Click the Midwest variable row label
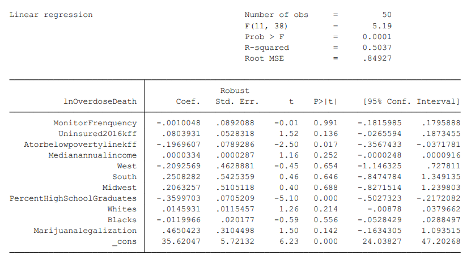Viewport: 471px width, 259px height. 120,188
